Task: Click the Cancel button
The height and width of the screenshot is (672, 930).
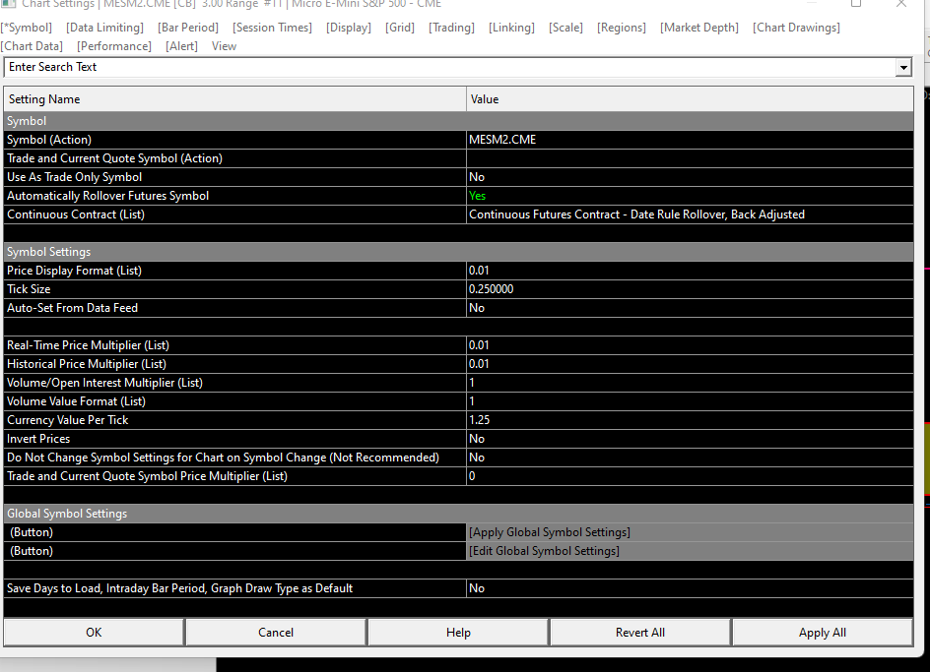Action: pyautogui.click(x=276, y=633)
